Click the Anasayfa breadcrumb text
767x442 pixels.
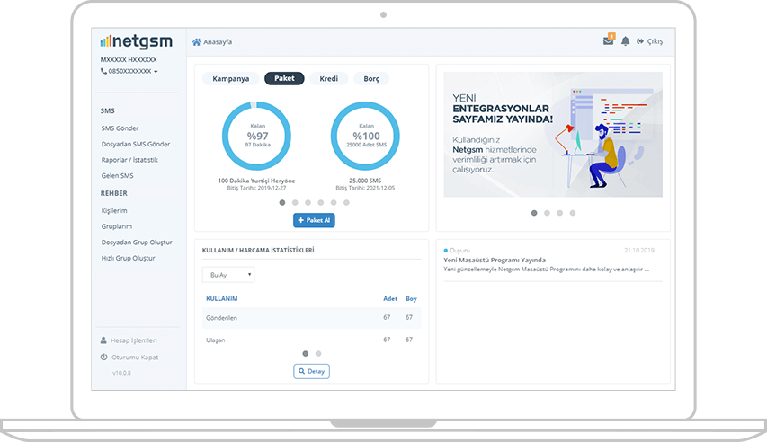click(218, 42)
